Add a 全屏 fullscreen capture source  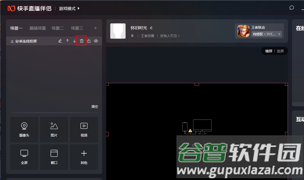coord(24,157)
